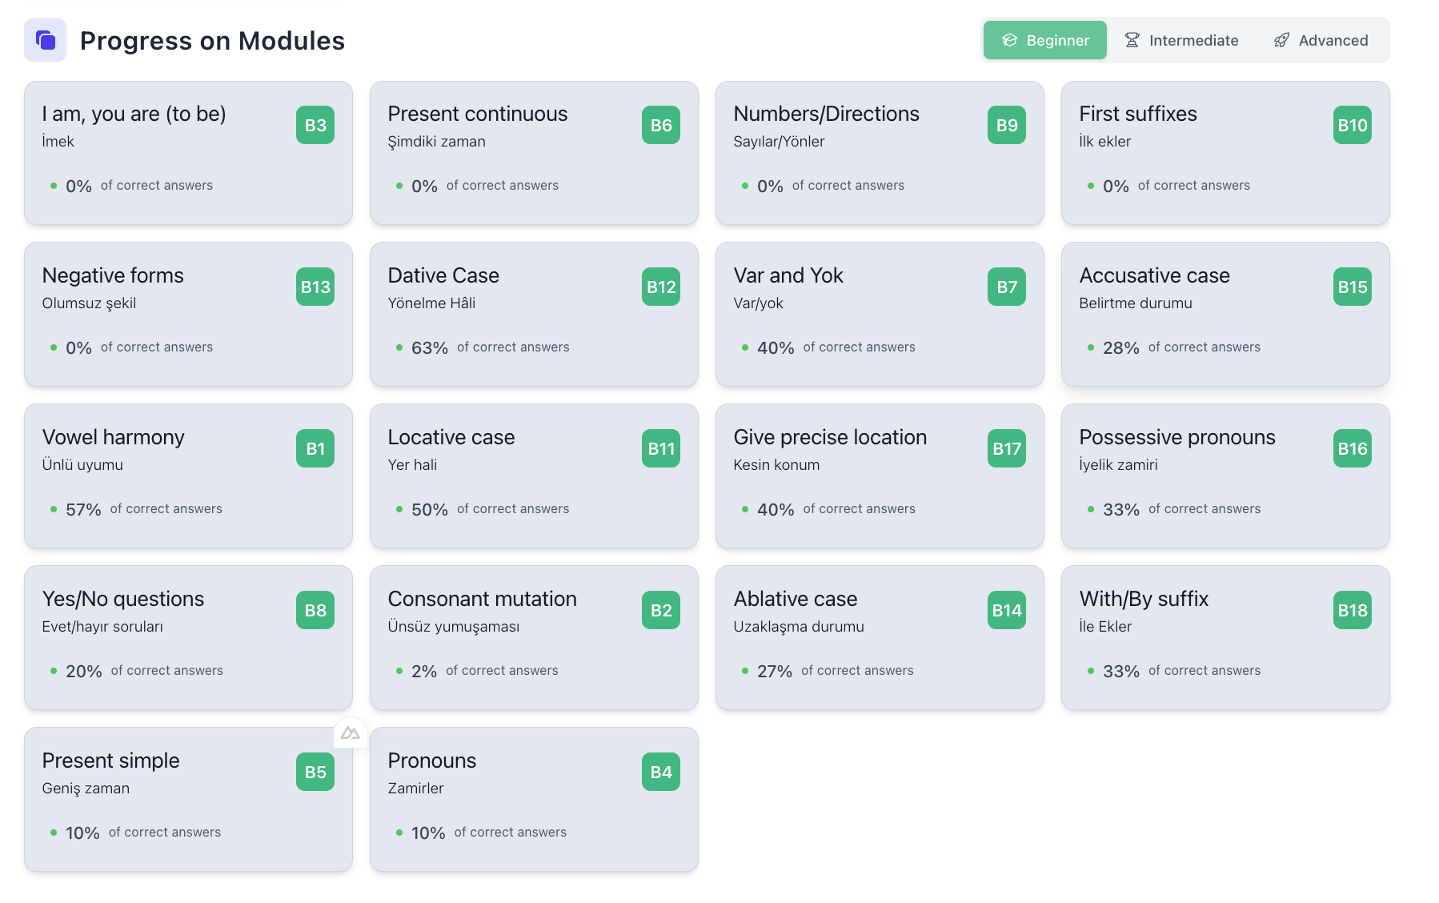Expand the With/By suffix module

click(1225, 636)
